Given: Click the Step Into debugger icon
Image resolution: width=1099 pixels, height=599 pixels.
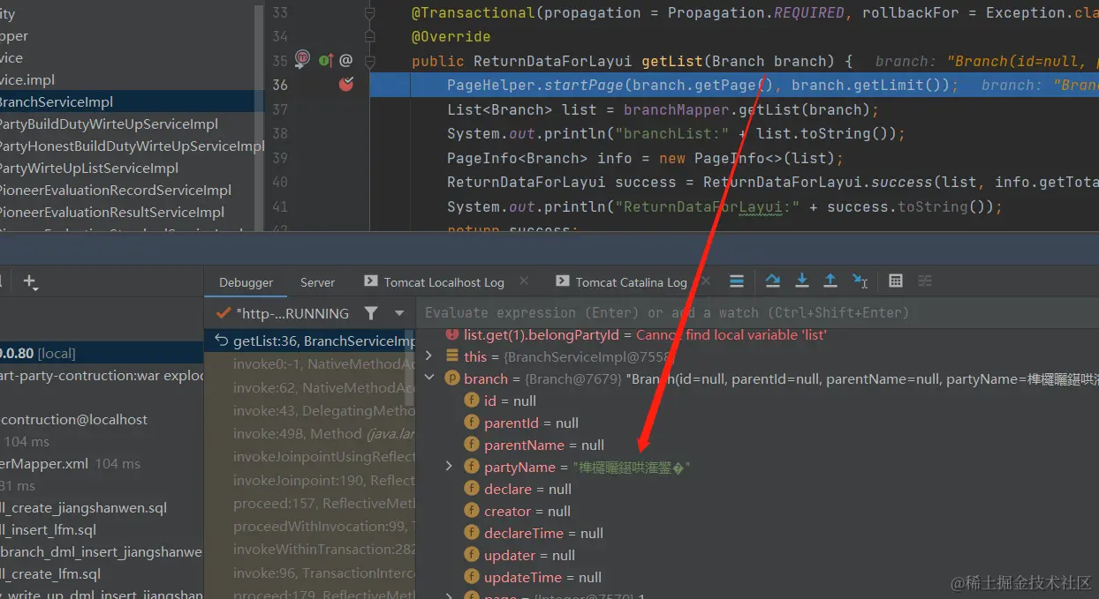Looking at the screenshot, I should (x=802, y=281).
